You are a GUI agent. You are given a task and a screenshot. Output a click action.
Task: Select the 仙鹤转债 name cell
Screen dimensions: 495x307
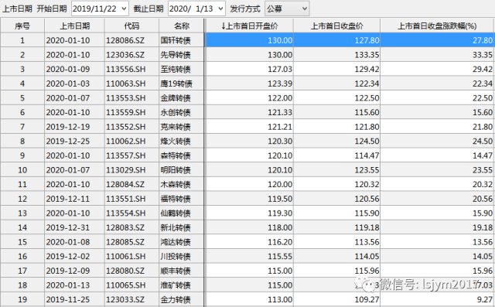tap(182, 213)
